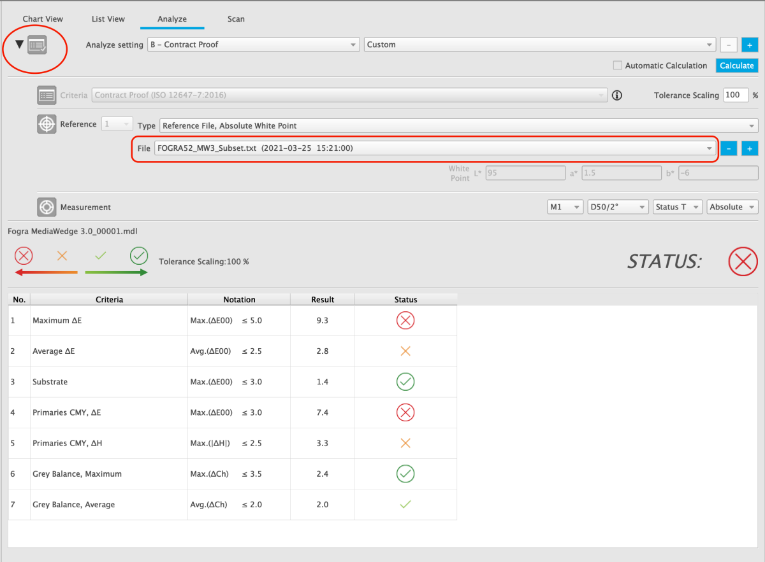Open the Custom dropdown

[540, 45]
